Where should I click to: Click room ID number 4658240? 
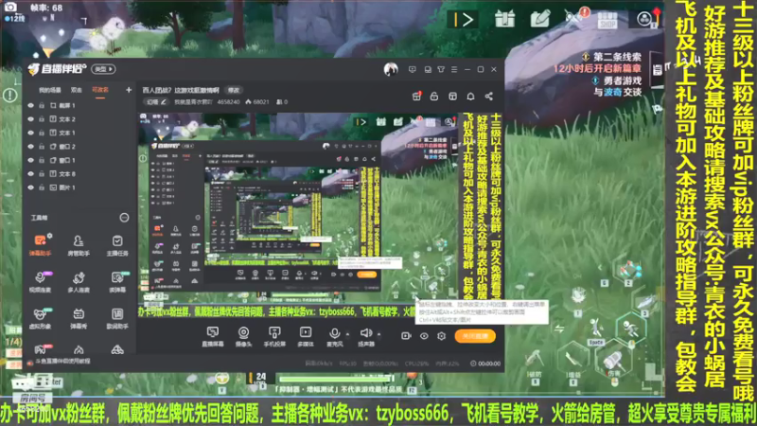coord(228,102)
